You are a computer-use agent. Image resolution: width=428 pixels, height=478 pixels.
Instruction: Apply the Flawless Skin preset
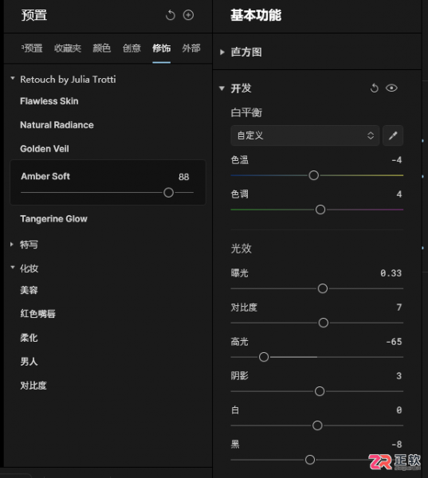click(49, 101)
